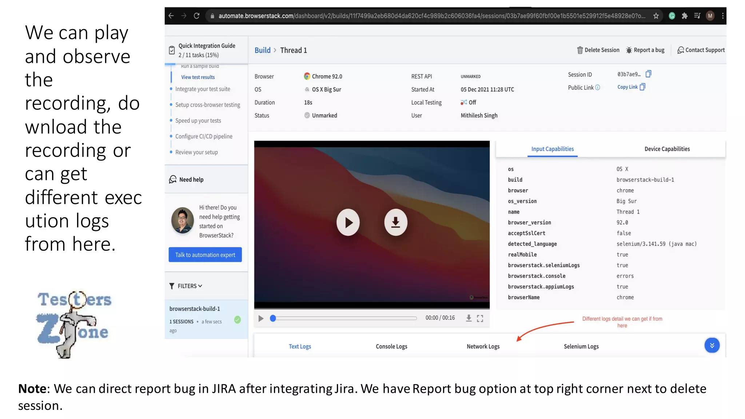Image resolution: width=745 pixels, height=419 pixels.
Task: Copy Session ID with copy icon
Action: (648, 74)
